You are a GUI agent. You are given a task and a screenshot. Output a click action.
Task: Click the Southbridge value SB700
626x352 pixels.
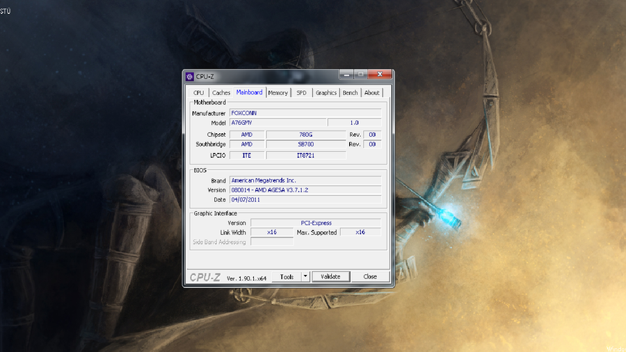(306, 144)
